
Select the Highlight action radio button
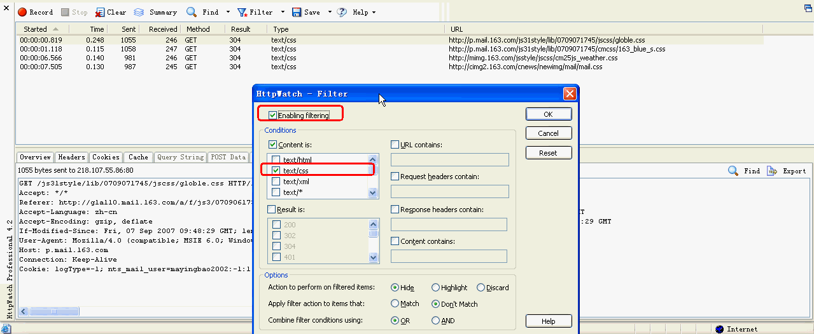coord(436,288)
